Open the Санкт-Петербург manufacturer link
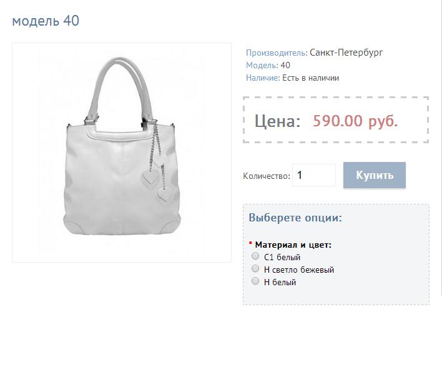Screen dimensions: 442x374 (x=346, y=53)
